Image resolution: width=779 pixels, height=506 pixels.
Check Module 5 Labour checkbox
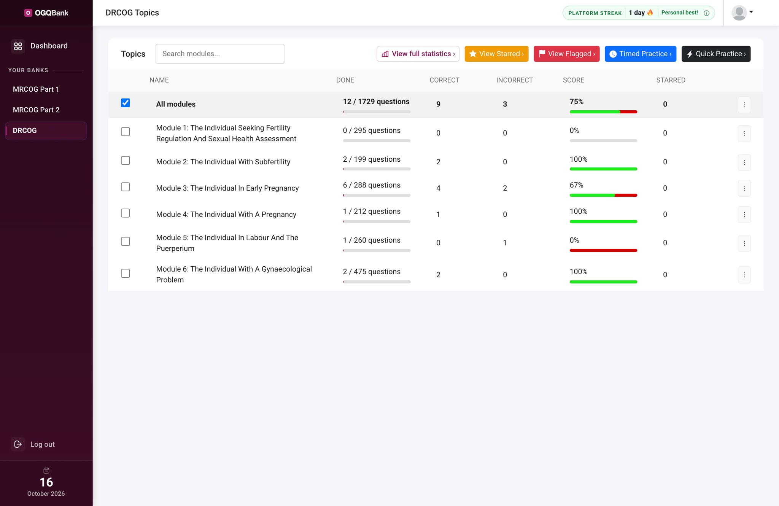pyautogui.click(x=126, y=242)
